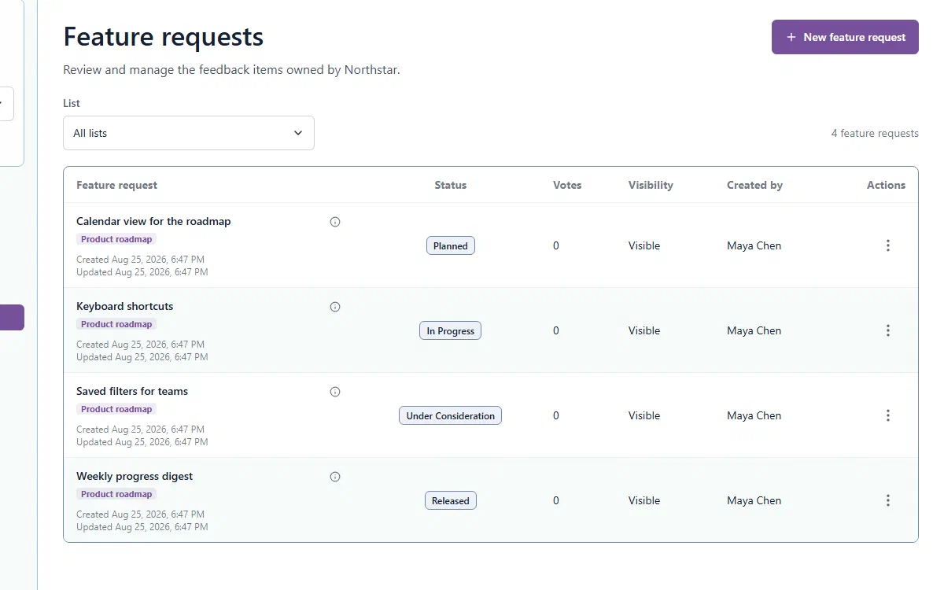Click the Visibility column header
Viewport: 944px width, 590px height.
click(x=651, y=185)
